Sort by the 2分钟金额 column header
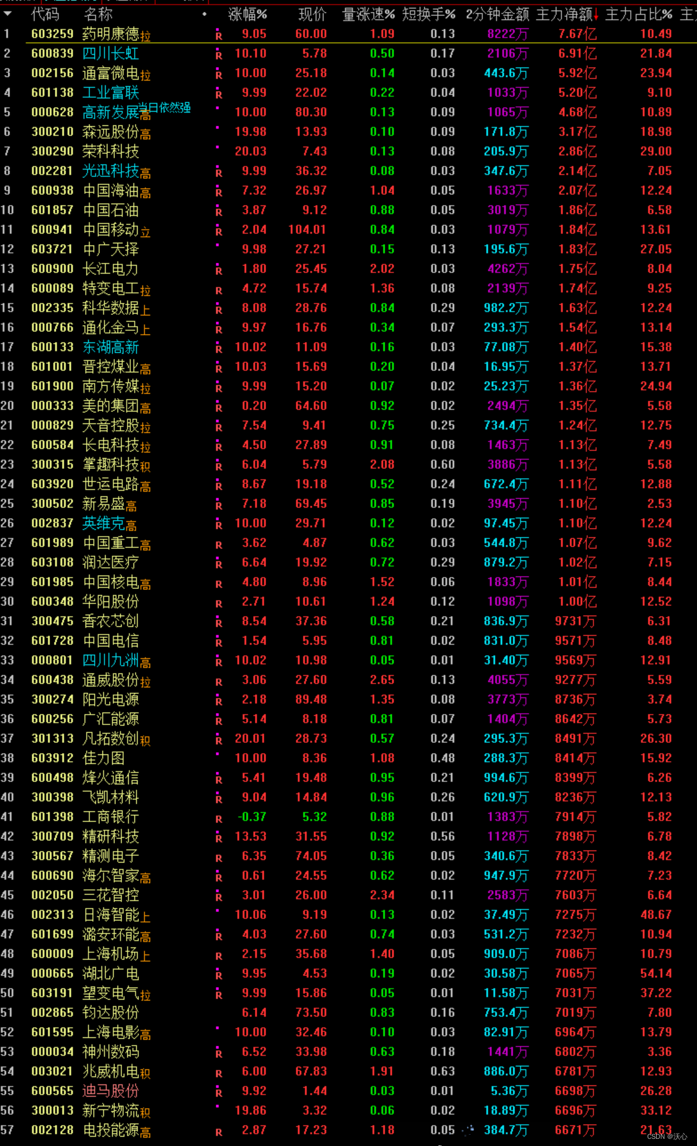This screenshot has height=1146, width=697. [497, 14]
